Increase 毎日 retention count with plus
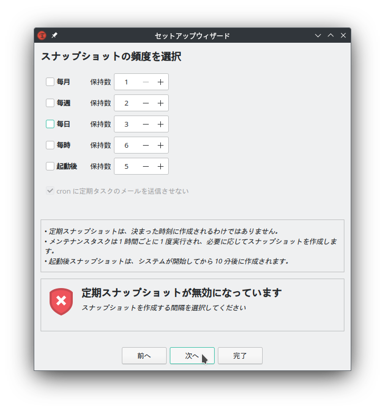This screenshot has width=385, height=411. [x=160, y=124]
